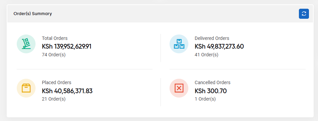
Task: Click the KSh 139,952,629.91 total amount
Action: pyautogui.click(x=67, y=47)
